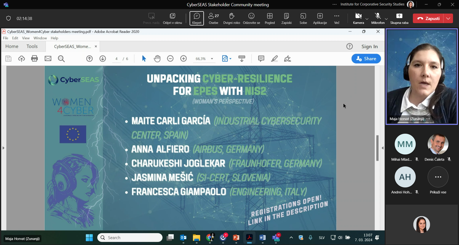Image resolution: width=459 pixels, height=245 pixels.
Task: Select Denis Čaleta participant avatar
Action: coord(438,144)
